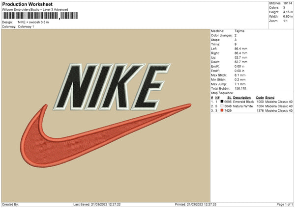This screenshot has width=295, height=208.
Task: Click 'Madeira Classic 40' in the 1378 row
Action: click(279, 110)
